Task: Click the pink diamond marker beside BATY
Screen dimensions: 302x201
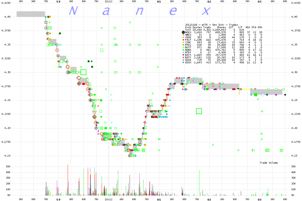Action: tap(183, 57)
